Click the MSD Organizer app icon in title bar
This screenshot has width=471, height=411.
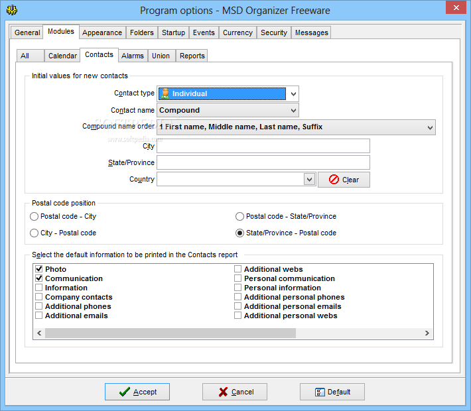12,10
